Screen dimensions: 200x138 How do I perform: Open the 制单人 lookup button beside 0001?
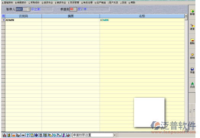(29, 9)
